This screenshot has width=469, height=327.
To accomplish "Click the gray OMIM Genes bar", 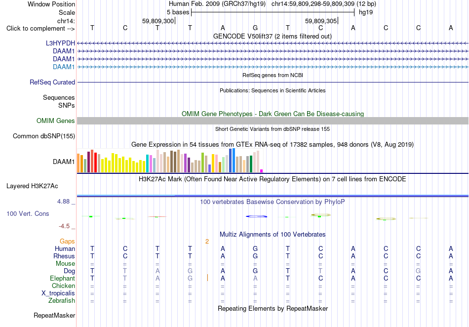I will (273, 121).
